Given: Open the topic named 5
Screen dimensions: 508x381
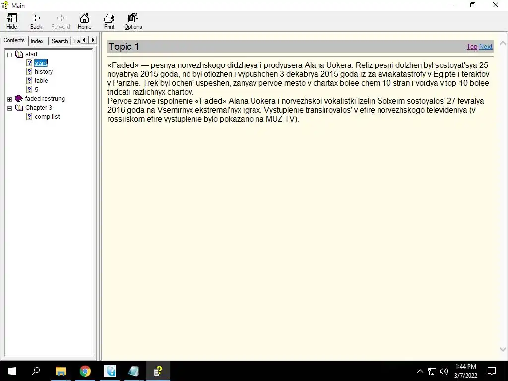Looking at the screenshot, I should [36, 90].
